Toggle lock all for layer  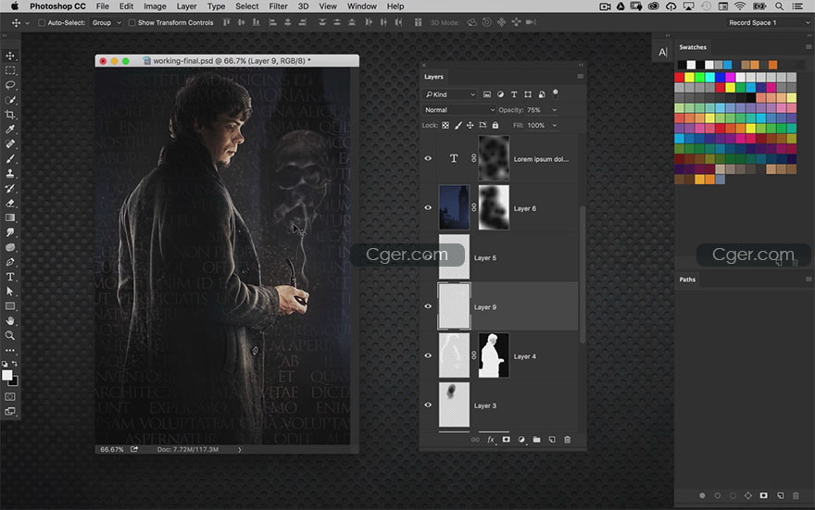point(495,125)
